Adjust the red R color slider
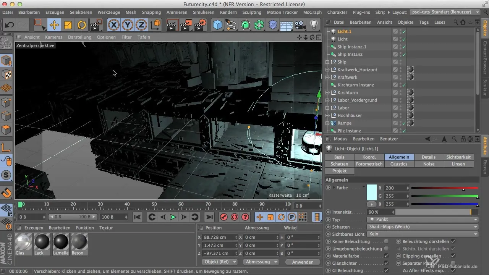The image size is (489, 275). 445,188
